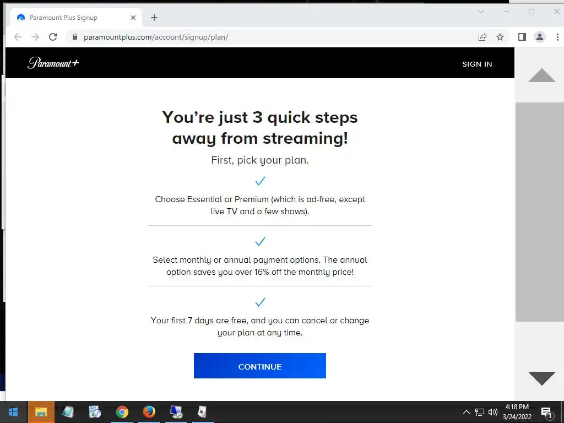Screen dimensions: 564x423
Task: Open the notepad-style taskbar icon beside File Explorer
Action: (68, 412)
